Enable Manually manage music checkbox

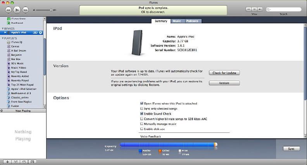(x=142, y=124)
